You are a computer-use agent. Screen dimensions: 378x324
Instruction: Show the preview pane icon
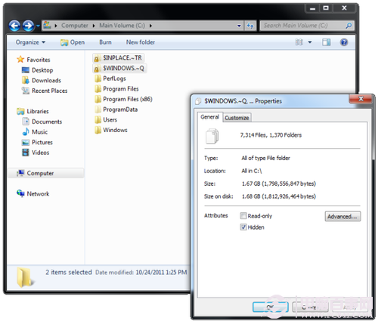[x=327, y=42]
